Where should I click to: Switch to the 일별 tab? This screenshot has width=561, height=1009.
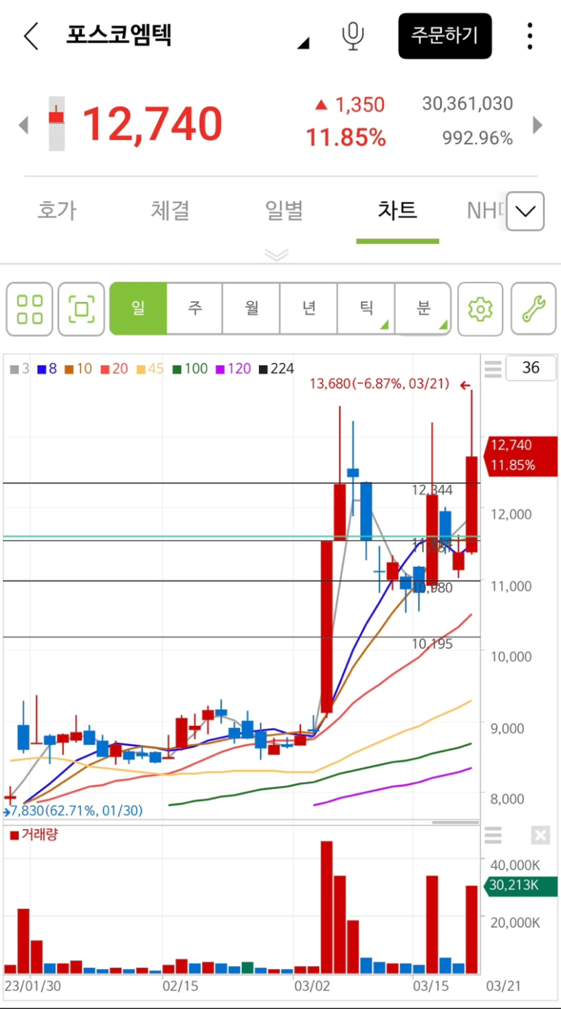point(284,211)
